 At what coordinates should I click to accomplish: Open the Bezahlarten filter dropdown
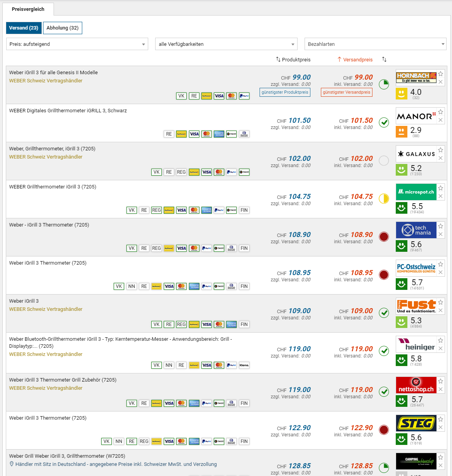(375, 44)
